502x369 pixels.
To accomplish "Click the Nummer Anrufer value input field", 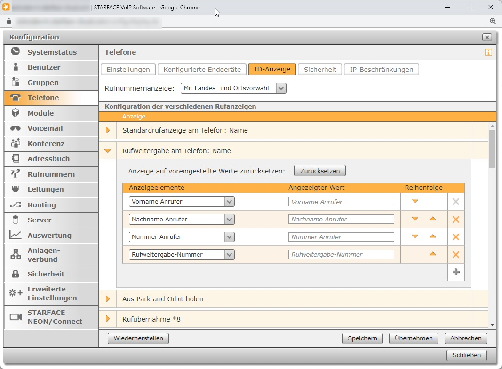I will [341, 237].
